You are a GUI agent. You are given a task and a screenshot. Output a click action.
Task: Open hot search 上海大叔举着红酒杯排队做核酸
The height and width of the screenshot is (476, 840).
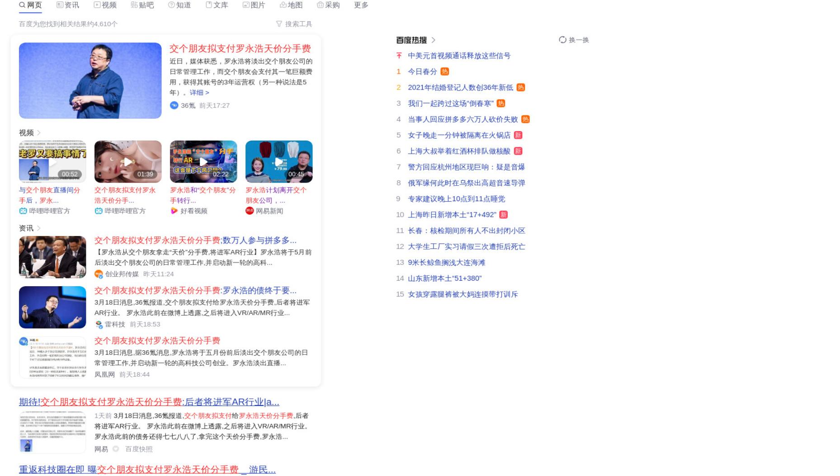(x=459, y=151)
